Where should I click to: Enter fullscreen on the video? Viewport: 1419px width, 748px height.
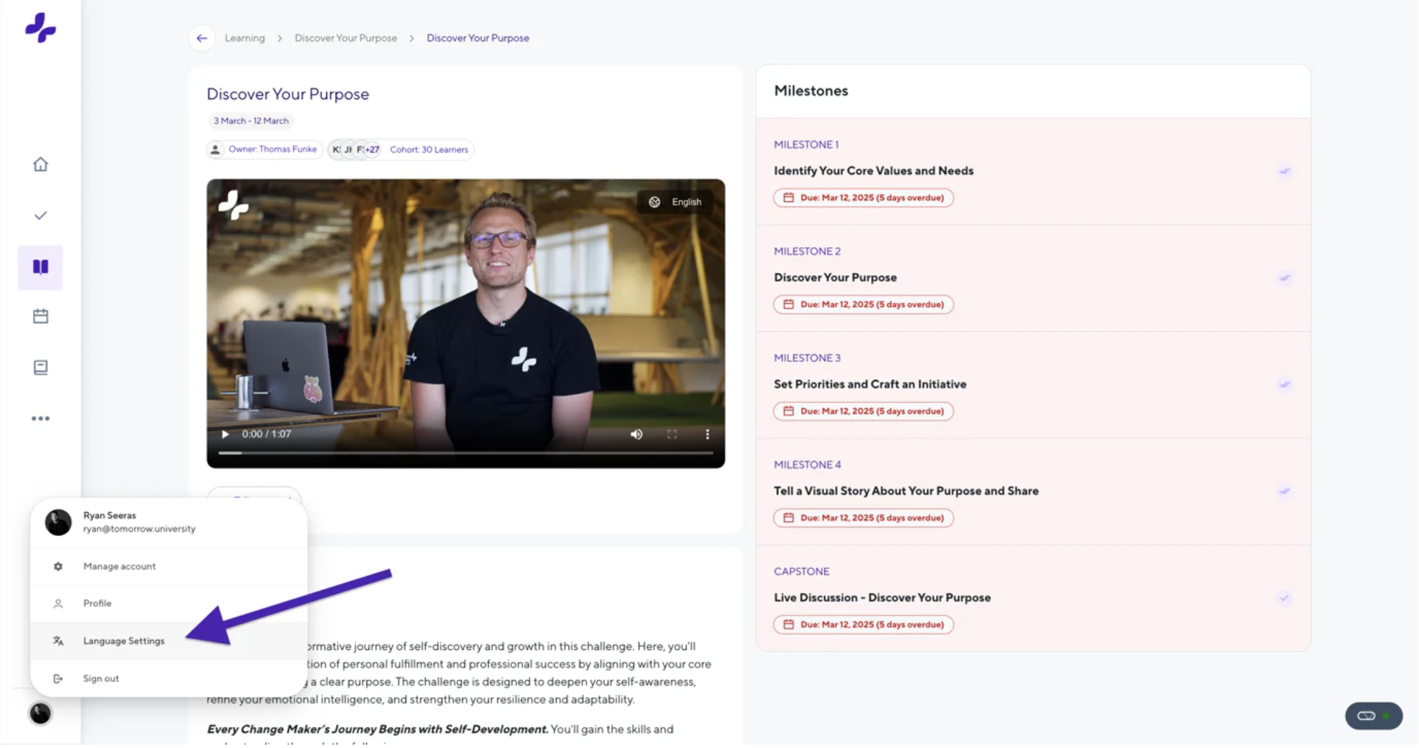[672, 434]
